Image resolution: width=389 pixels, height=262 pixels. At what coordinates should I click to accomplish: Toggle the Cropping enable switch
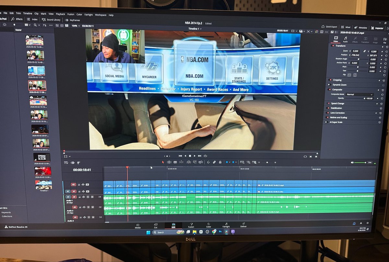tap(330, 80)
